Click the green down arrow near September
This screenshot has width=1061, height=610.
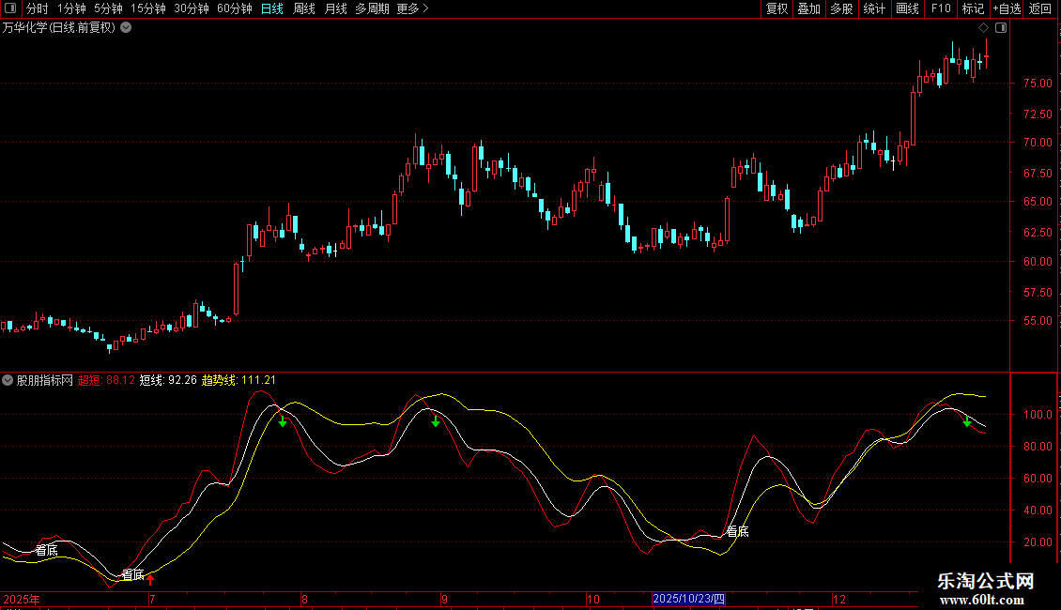coord(436,421)
